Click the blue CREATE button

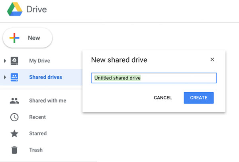[x=199, y=98]
